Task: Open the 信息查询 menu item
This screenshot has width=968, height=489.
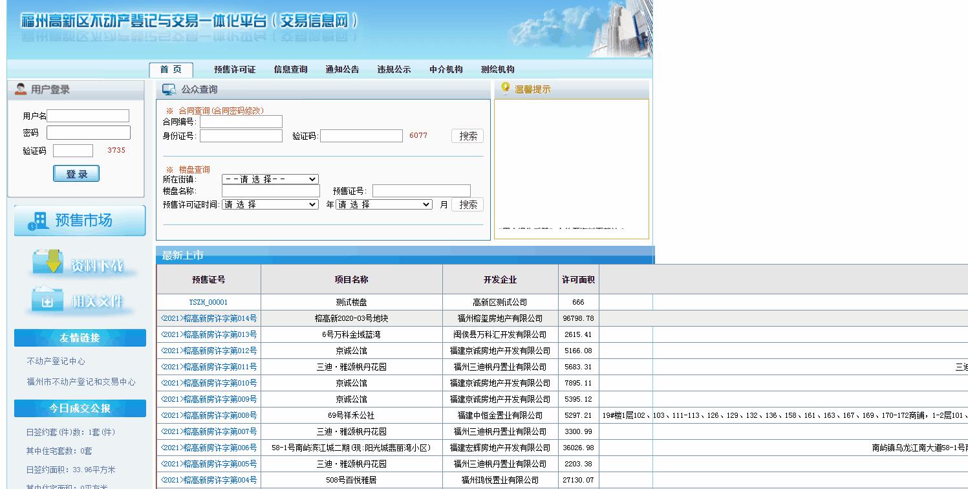Action: pos(290,69)
